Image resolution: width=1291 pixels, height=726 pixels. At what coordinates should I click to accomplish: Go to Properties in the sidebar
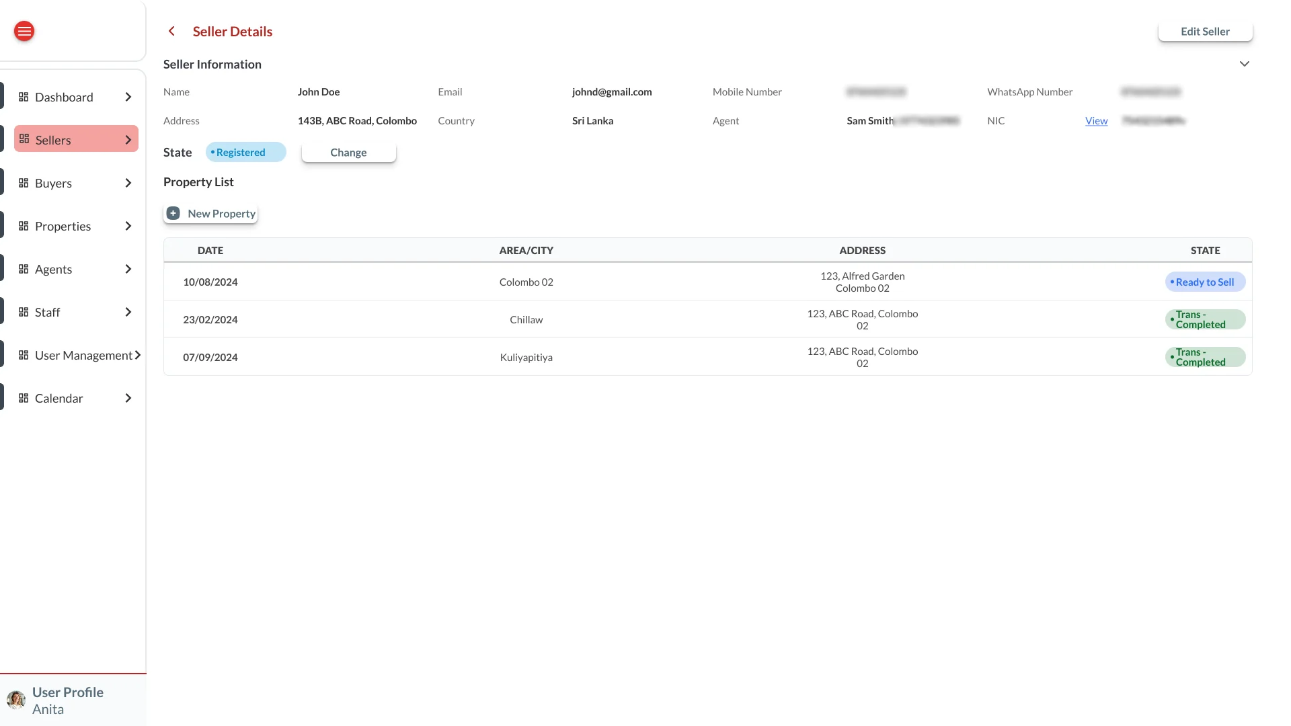pyautogui.click(x=76, y=226)
